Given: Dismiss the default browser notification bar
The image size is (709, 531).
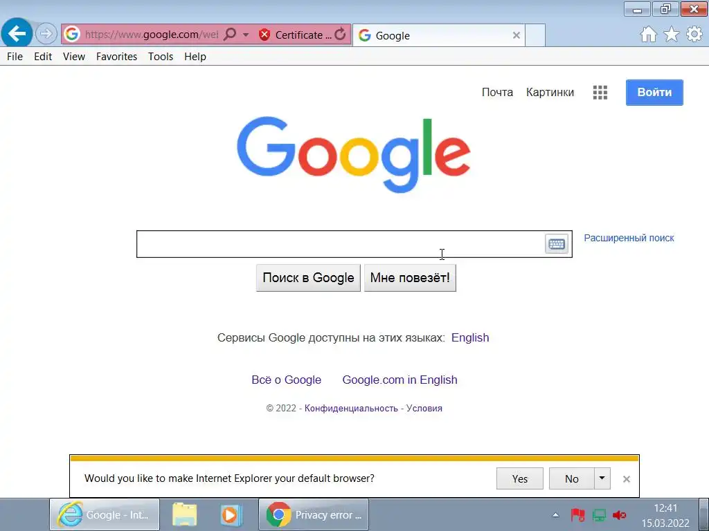Looking at the screenshot, I should coord(626,479).
